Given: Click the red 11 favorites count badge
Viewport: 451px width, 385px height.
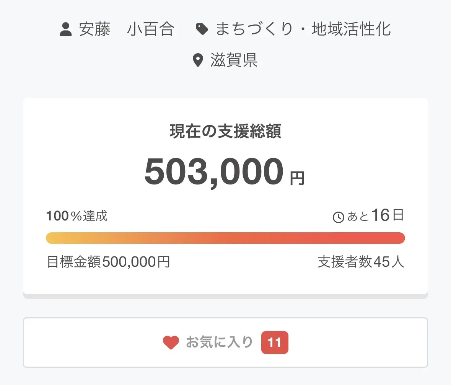Looking at the screenshot, I should (274, 343).
